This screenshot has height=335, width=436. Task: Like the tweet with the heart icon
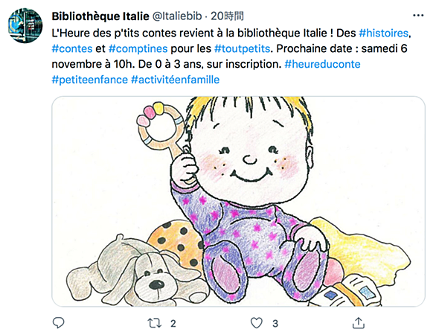pos(256,323)
